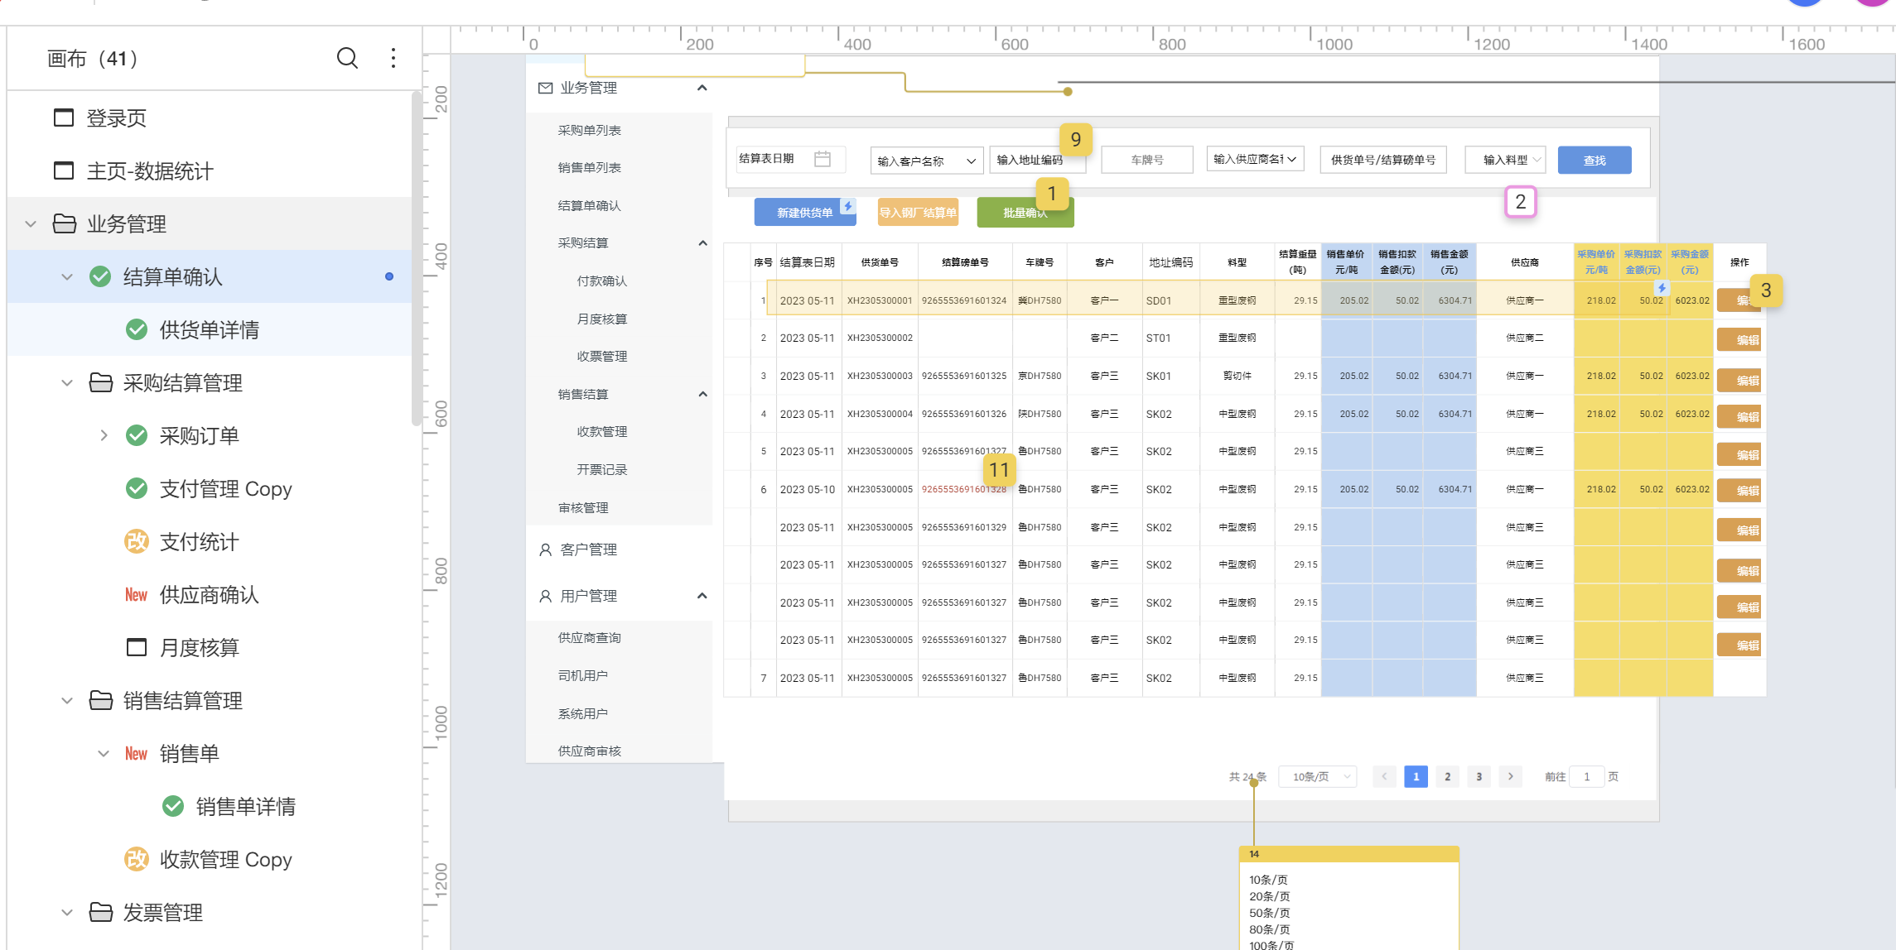1896x950 pixels.
Task: Collapse the 发票管理 tree folder
Action: [x=67, y=912]
